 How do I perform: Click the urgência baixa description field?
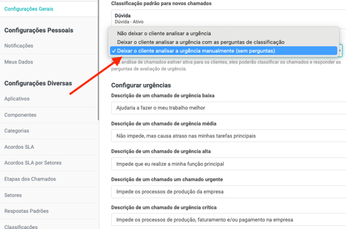[228, 108]
